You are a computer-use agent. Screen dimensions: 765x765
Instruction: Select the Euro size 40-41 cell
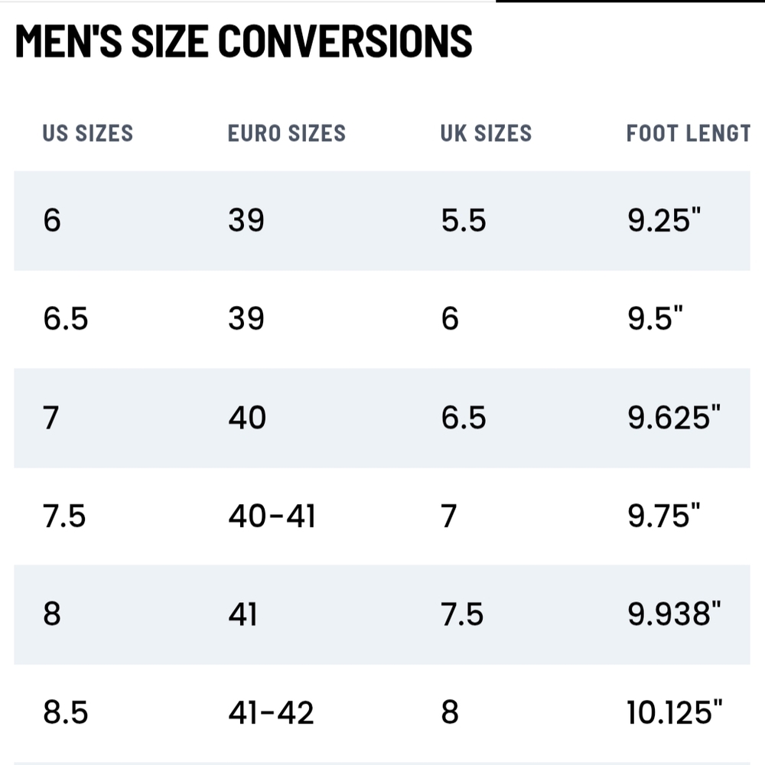272,516
